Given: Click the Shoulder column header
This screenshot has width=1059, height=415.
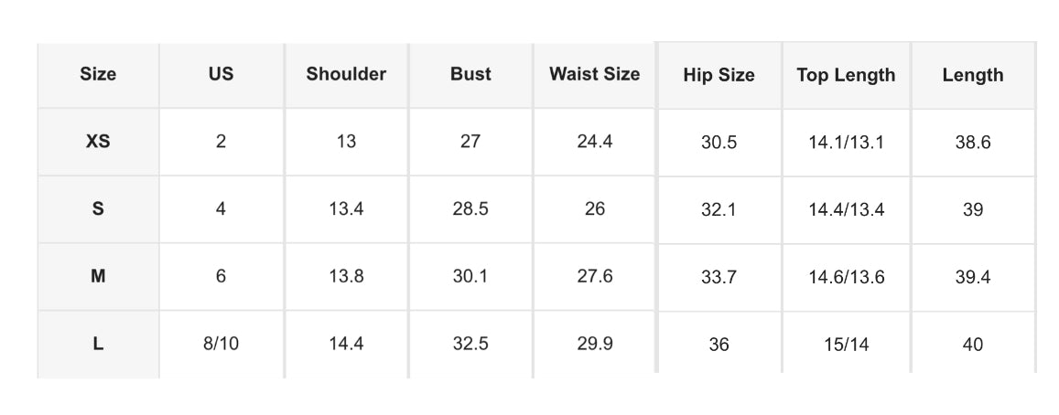Looking at the screenshot, I should [346, 75].
